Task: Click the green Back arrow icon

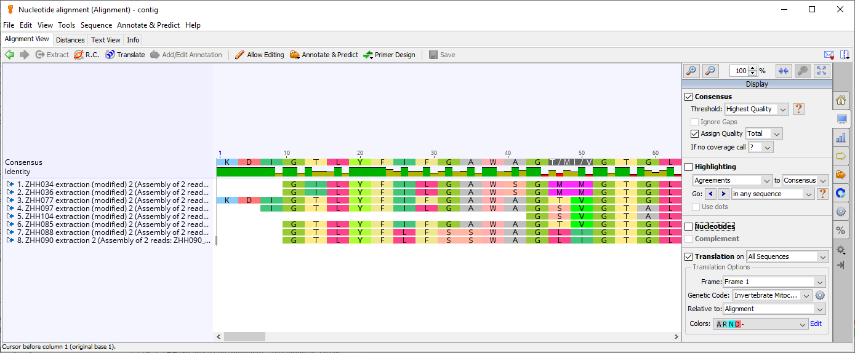Action: coord(9,55)
